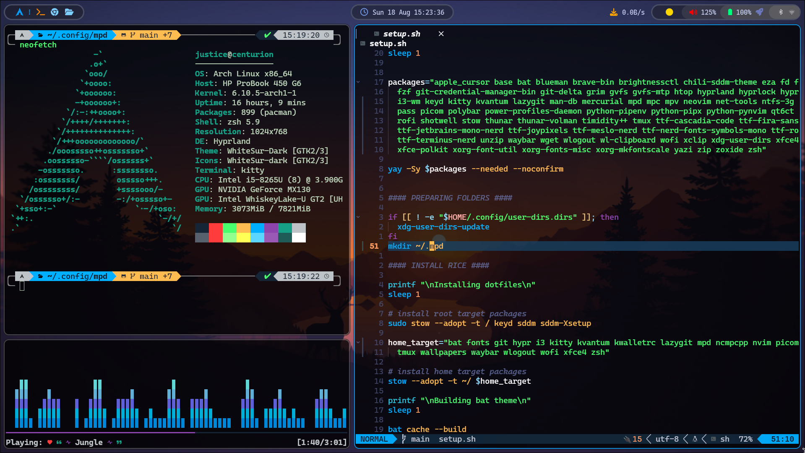Click the terminal cursor input area
Image resolution: width=805 pixels, height=453 pixels.
[x=22, y=286]
